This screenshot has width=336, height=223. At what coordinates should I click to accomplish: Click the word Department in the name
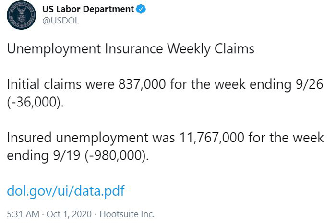(x=108, y=10)
